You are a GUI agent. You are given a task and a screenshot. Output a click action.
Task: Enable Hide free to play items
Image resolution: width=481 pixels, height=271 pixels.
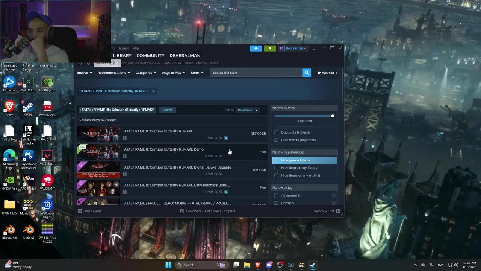[277, 140]
